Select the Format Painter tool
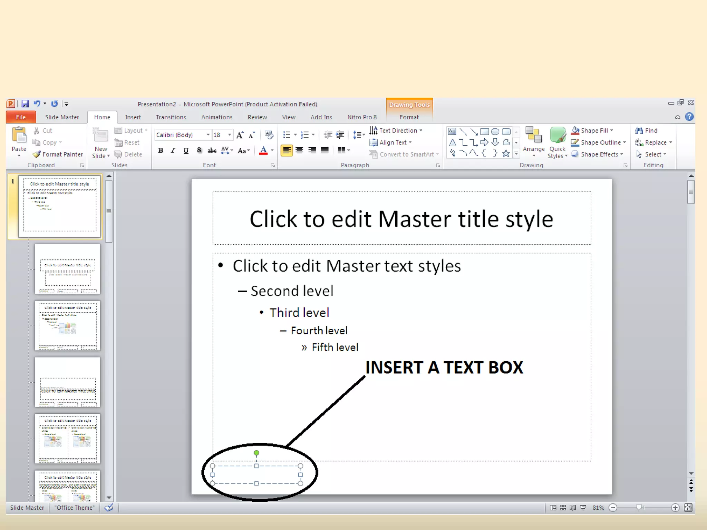This screenshot has width=707, height=530. (x=58, y=154)
